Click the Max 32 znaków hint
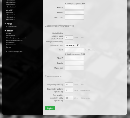This screenshot has width=130, height=118. (x=90, y=50)
